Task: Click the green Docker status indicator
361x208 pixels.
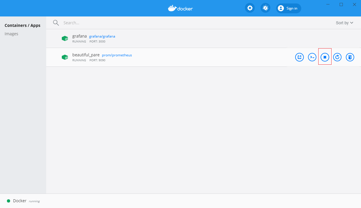Action: coord(9,201)
